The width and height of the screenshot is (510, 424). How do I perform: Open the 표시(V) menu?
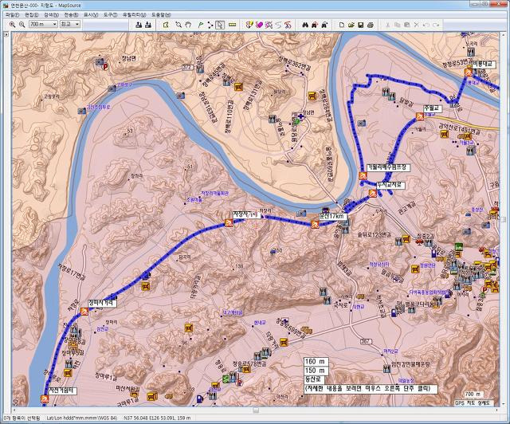91,15
